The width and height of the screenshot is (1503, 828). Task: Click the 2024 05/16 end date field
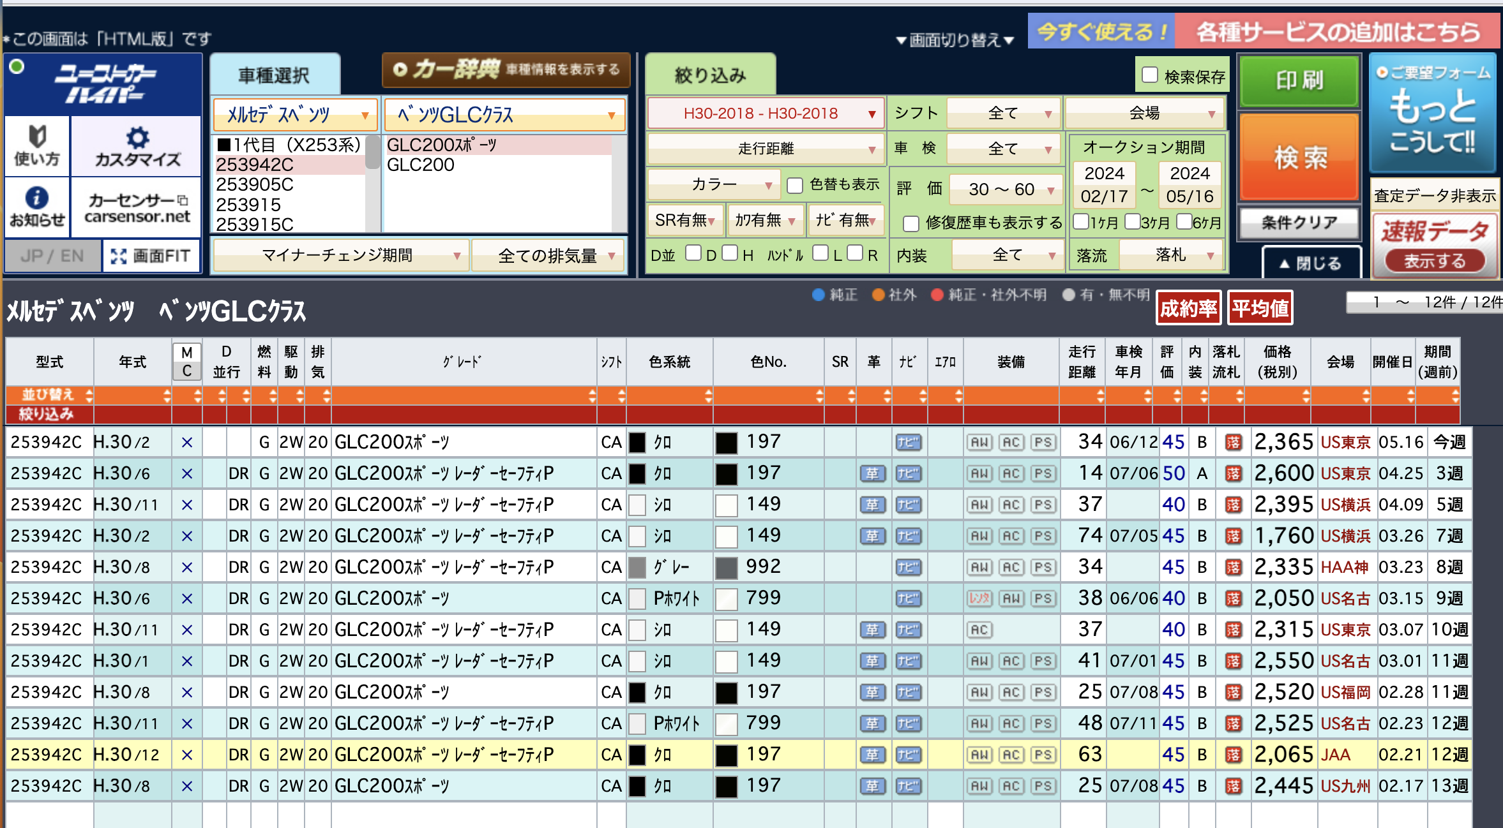click(1190, 184)
